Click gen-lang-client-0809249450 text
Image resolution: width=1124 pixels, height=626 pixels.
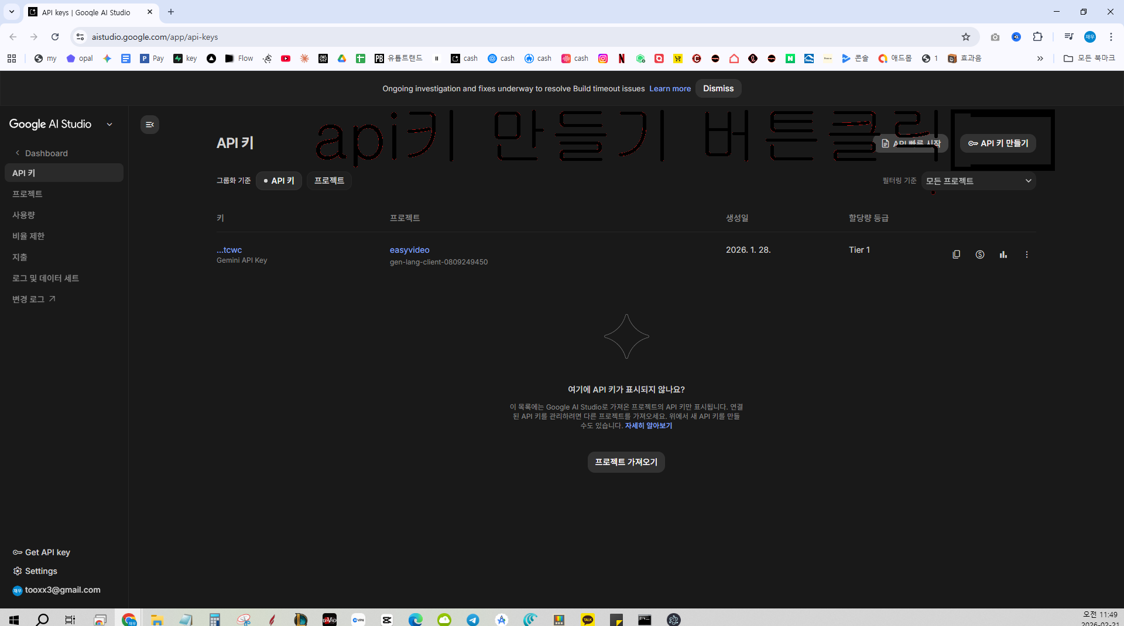(x=438, y=262)
